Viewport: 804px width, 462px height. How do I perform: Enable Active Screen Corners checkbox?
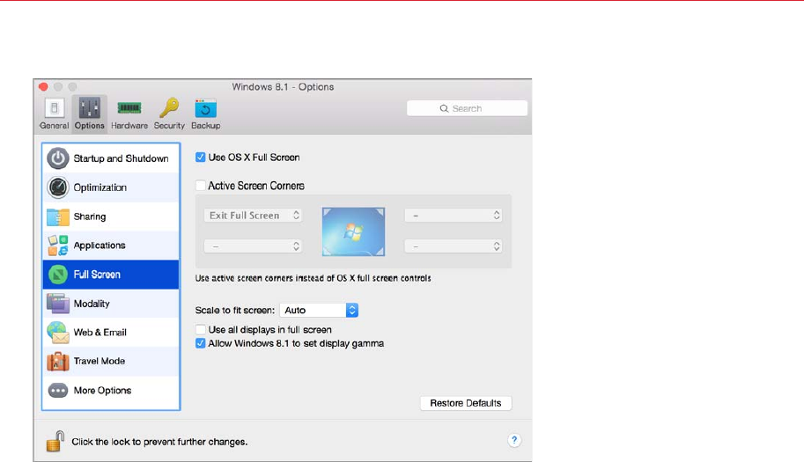point(201,186)
